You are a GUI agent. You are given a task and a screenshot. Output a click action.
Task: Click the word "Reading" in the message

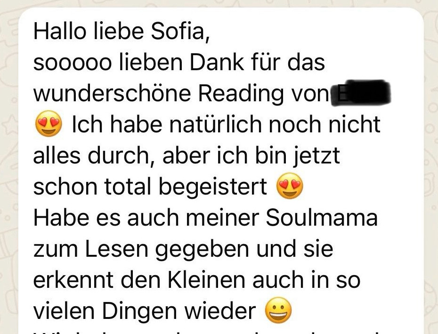[241, 94]
